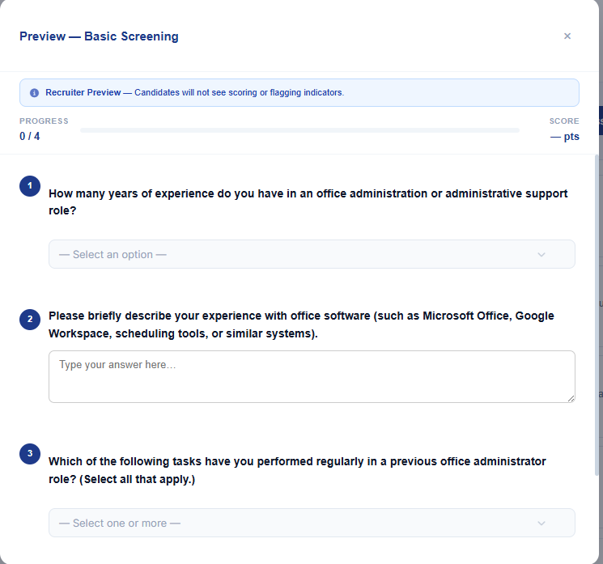Click inside the 'Type your answer here' text box
This screenshot has width=603, height=564.
(312, 377)
